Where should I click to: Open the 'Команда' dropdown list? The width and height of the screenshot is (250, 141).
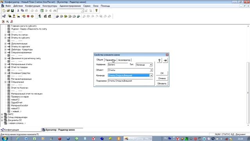pos(151,76)
